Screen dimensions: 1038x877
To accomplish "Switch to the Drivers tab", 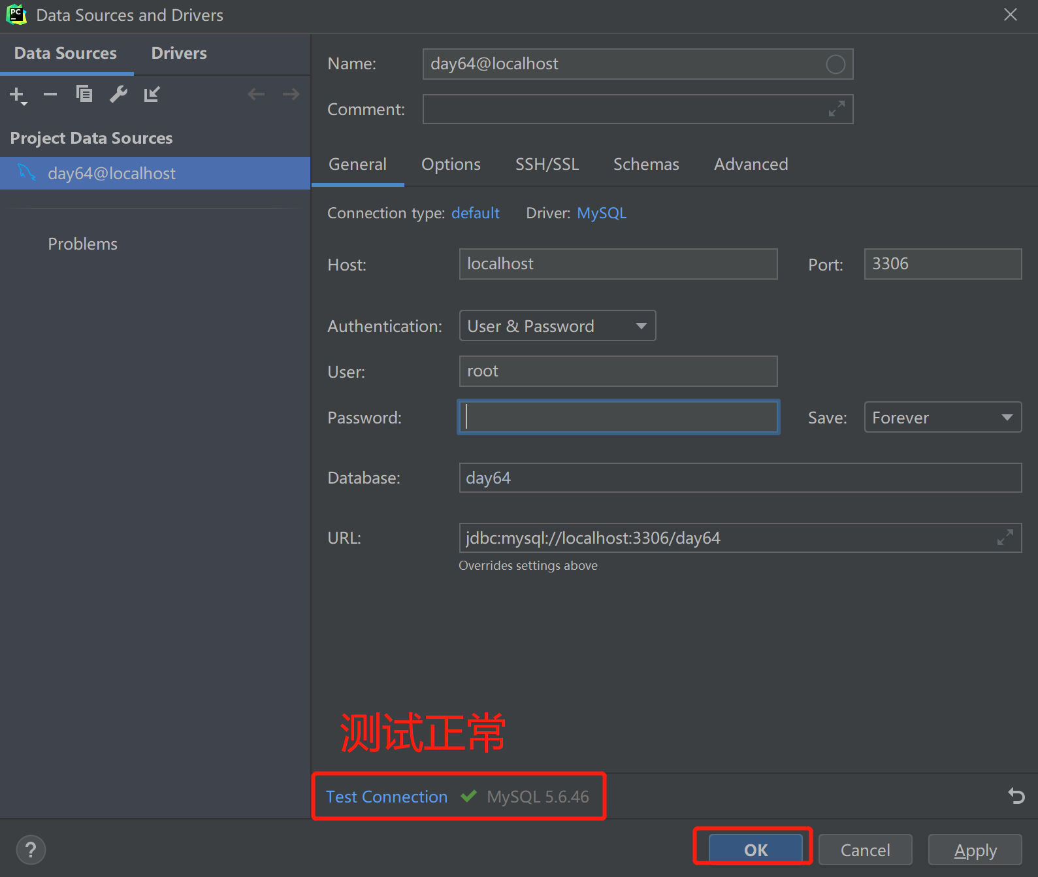I will (179, 54).
